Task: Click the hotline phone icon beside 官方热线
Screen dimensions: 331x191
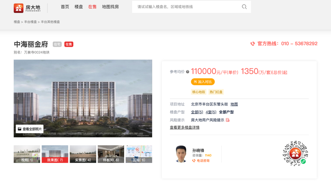Action: [x=253, y=44]
